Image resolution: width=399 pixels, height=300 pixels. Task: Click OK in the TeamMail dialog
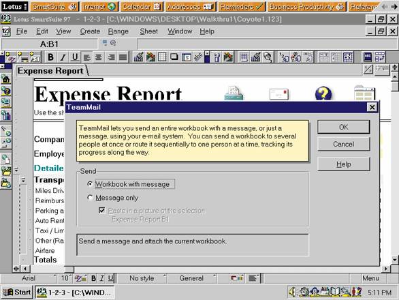point(344,127)
